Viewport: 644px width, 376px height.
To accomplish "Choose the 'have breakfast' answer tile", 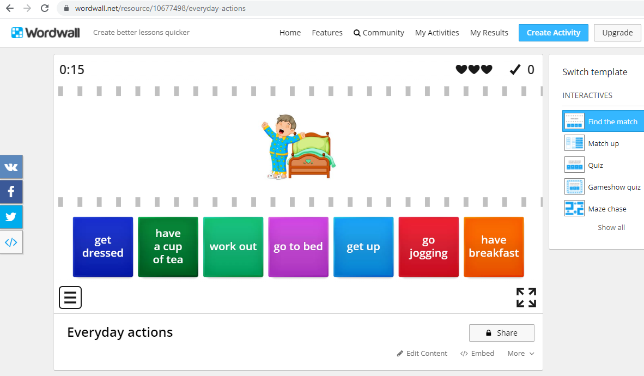I will tap(494, 246).
